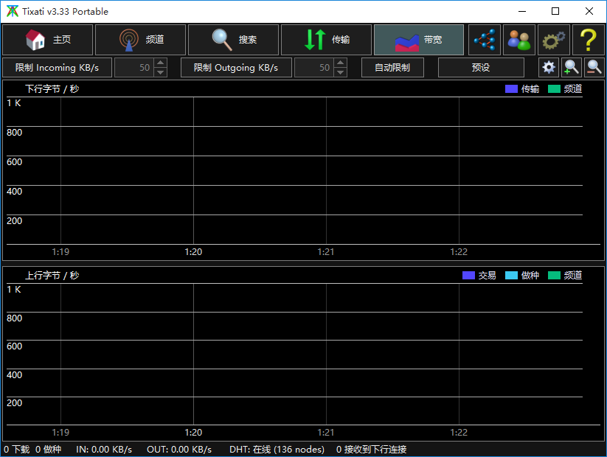Click the DHT 在线 (136 nodes) status
This screenshot has height=457, width=607.
[x=277, y=450]
